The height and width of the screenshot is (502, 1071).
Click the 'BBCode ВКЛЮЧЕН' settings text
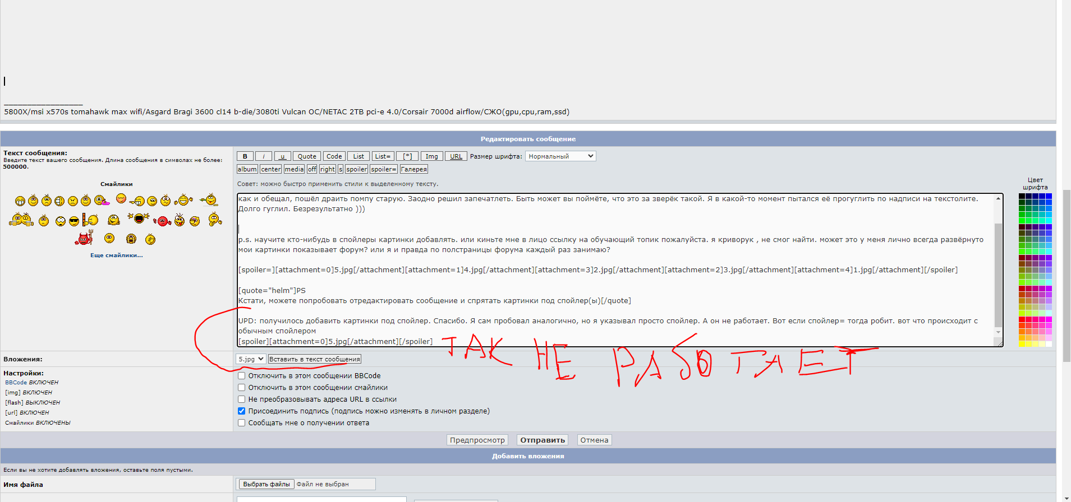pos(32,383)
